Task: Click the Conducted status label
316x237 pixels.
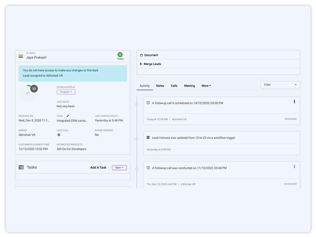Action: (x=290, y=184)
